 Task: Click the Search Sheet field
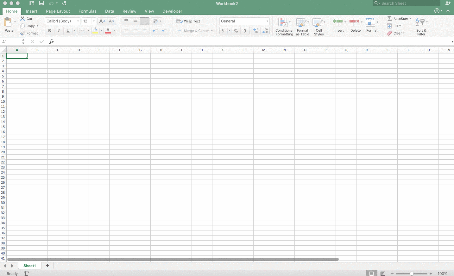tap(407, 3)
